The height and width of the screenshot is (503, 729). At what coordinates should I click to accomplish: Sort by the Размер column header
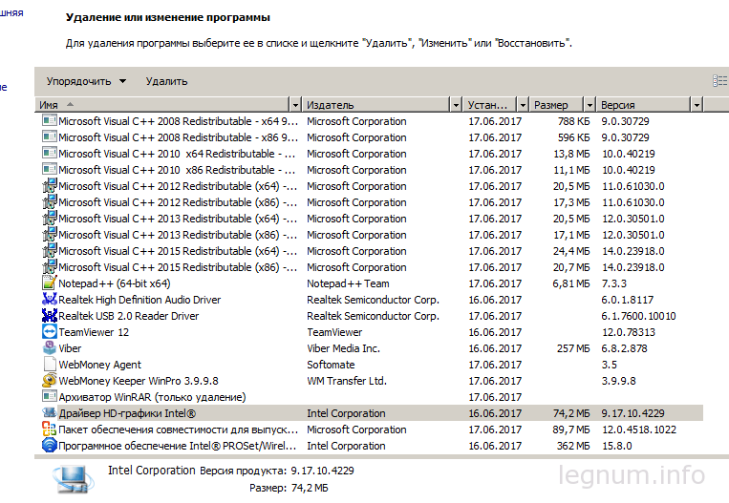point(557,105)
